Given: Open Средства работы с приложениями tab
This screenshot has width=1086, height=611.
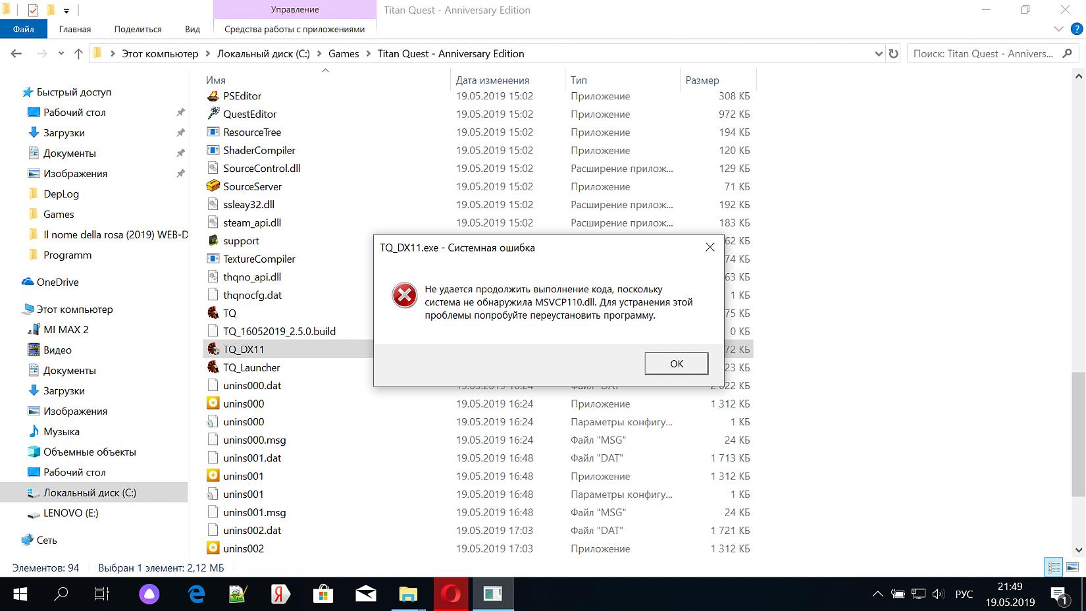Looking at the screenshot, I should [x=294, y=29].
